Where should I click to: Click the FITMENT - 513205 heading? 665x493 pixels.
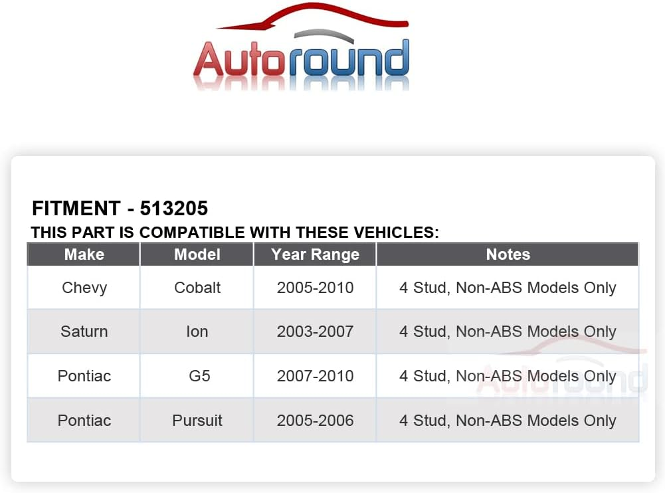tap(120, 209)
